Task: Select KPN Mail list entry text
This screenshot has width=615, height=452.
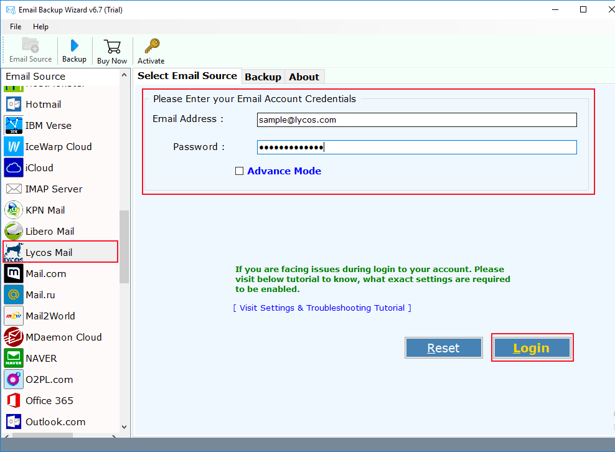Action: (x=45, y=210)
